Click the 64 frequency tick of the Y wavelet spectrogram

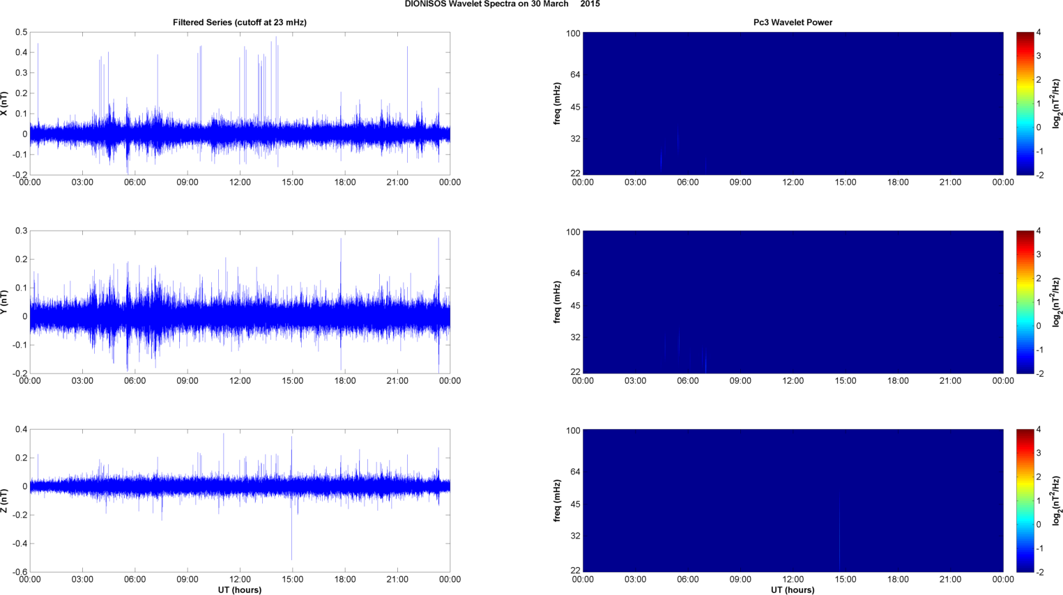pos(576,273)
